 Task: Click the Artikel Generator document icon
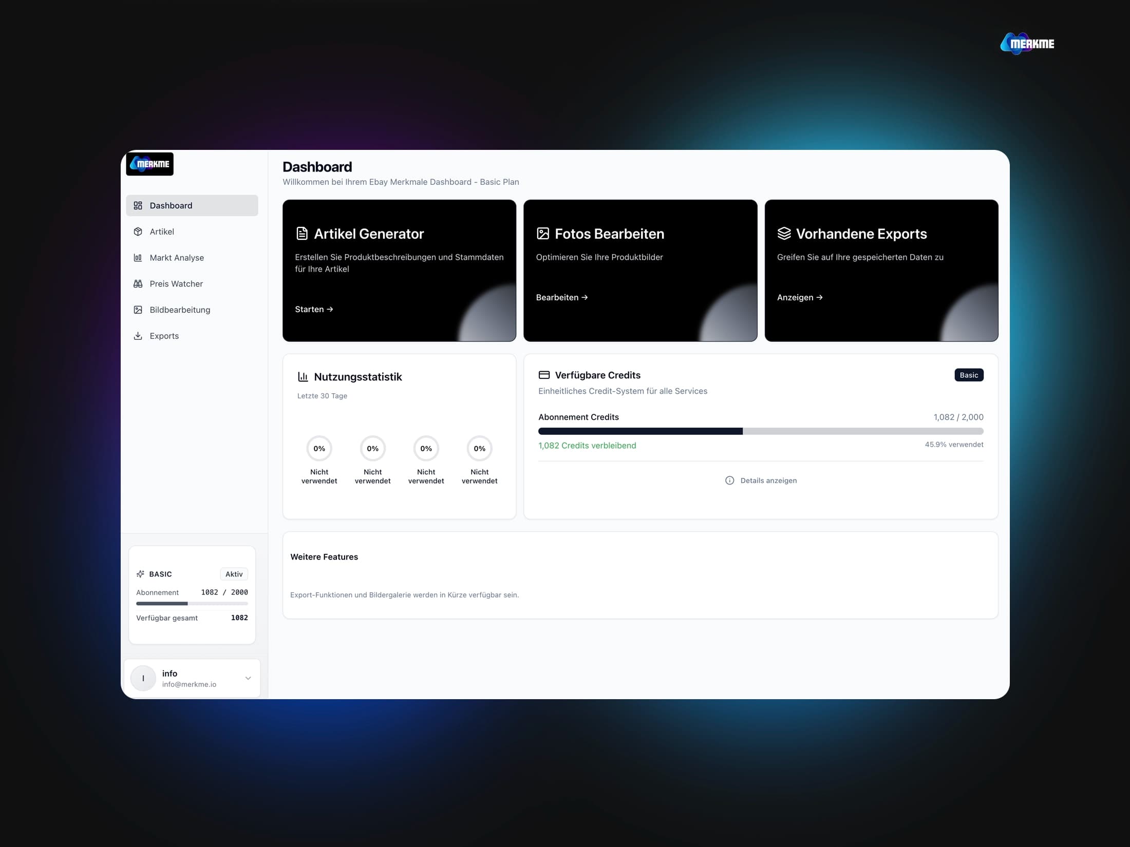pos(302,234)
